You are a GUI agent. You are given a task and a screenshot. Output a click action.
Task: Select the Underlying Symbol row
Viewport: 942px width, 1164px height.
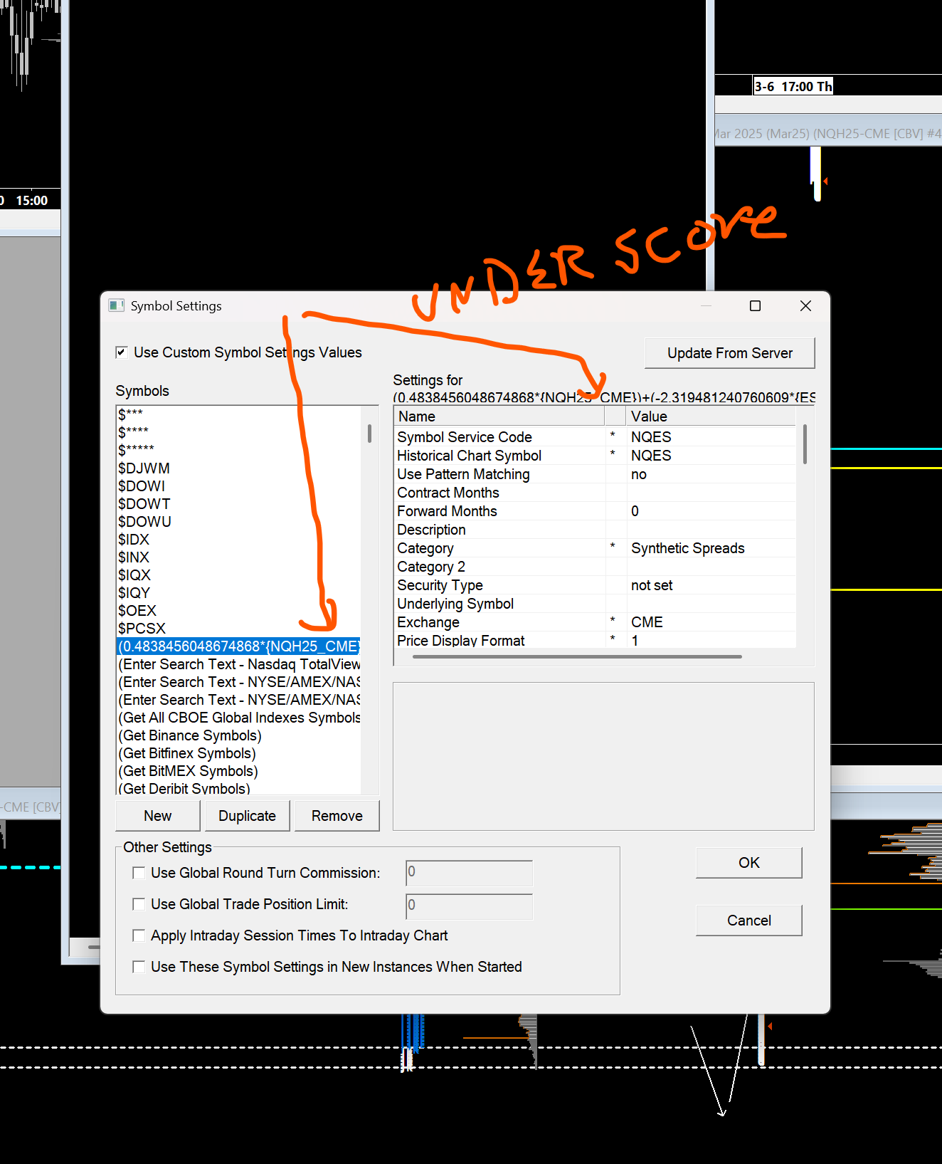coord(595,604)
